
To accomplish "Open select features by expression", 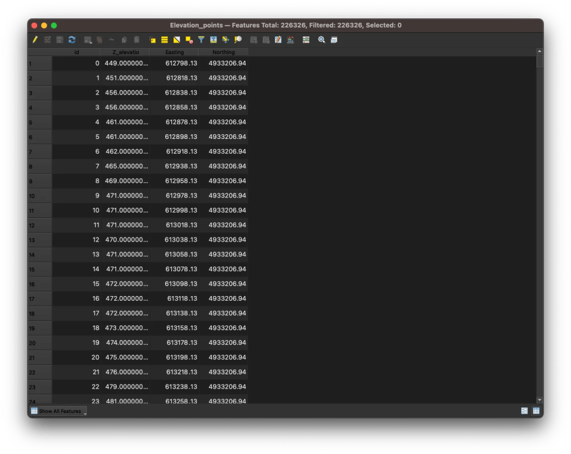I will pos(152,40).
